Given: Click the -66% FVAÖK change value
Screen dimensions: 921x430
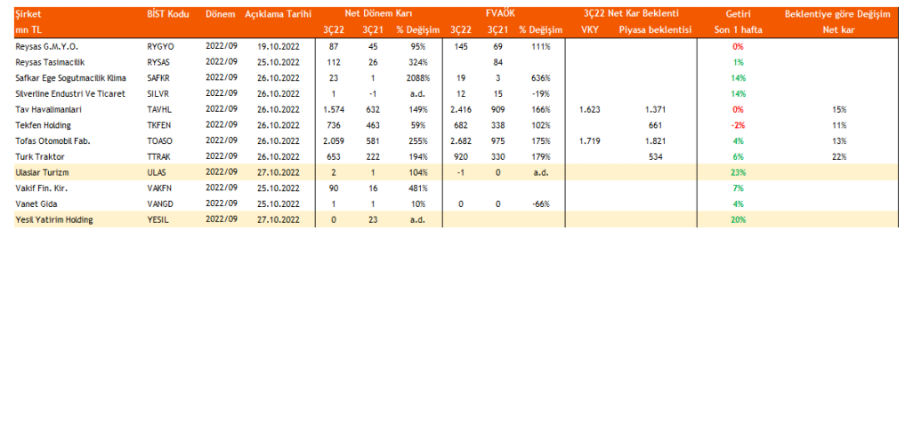Looking at the screenshot, I should [541, 204].
